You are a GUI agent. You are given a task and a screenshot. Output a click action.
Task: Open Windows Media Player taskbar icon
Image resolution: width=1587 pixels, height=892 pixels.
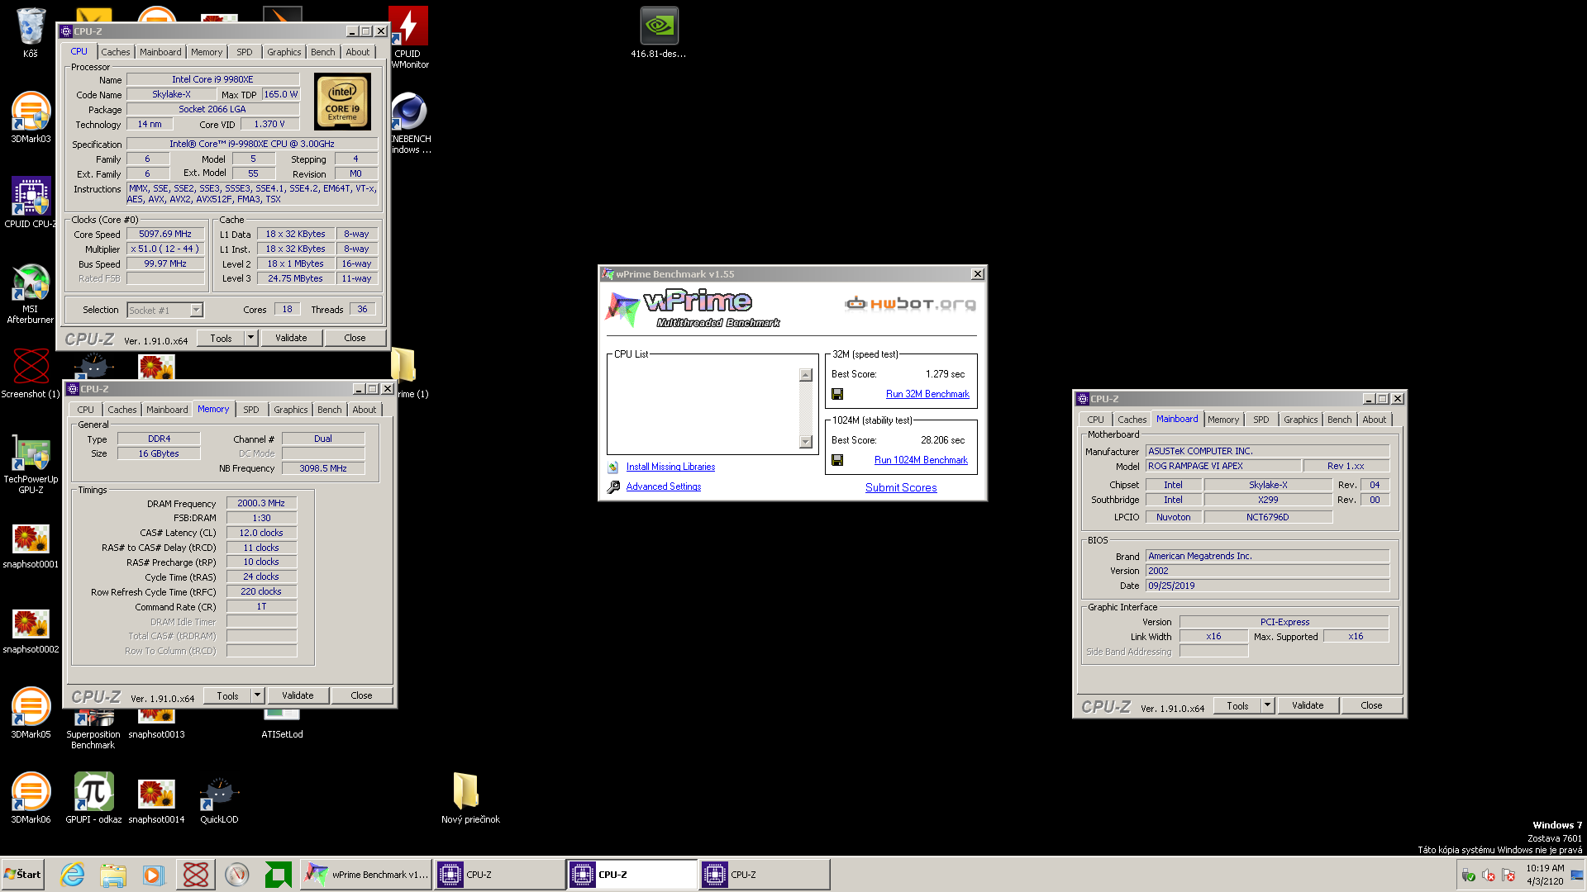click(153, 875)
